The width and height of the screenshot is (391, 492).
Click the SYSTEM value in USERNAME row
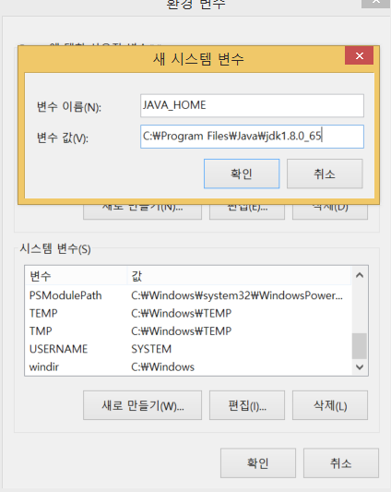pyautogui.click(x=151, y=349)
